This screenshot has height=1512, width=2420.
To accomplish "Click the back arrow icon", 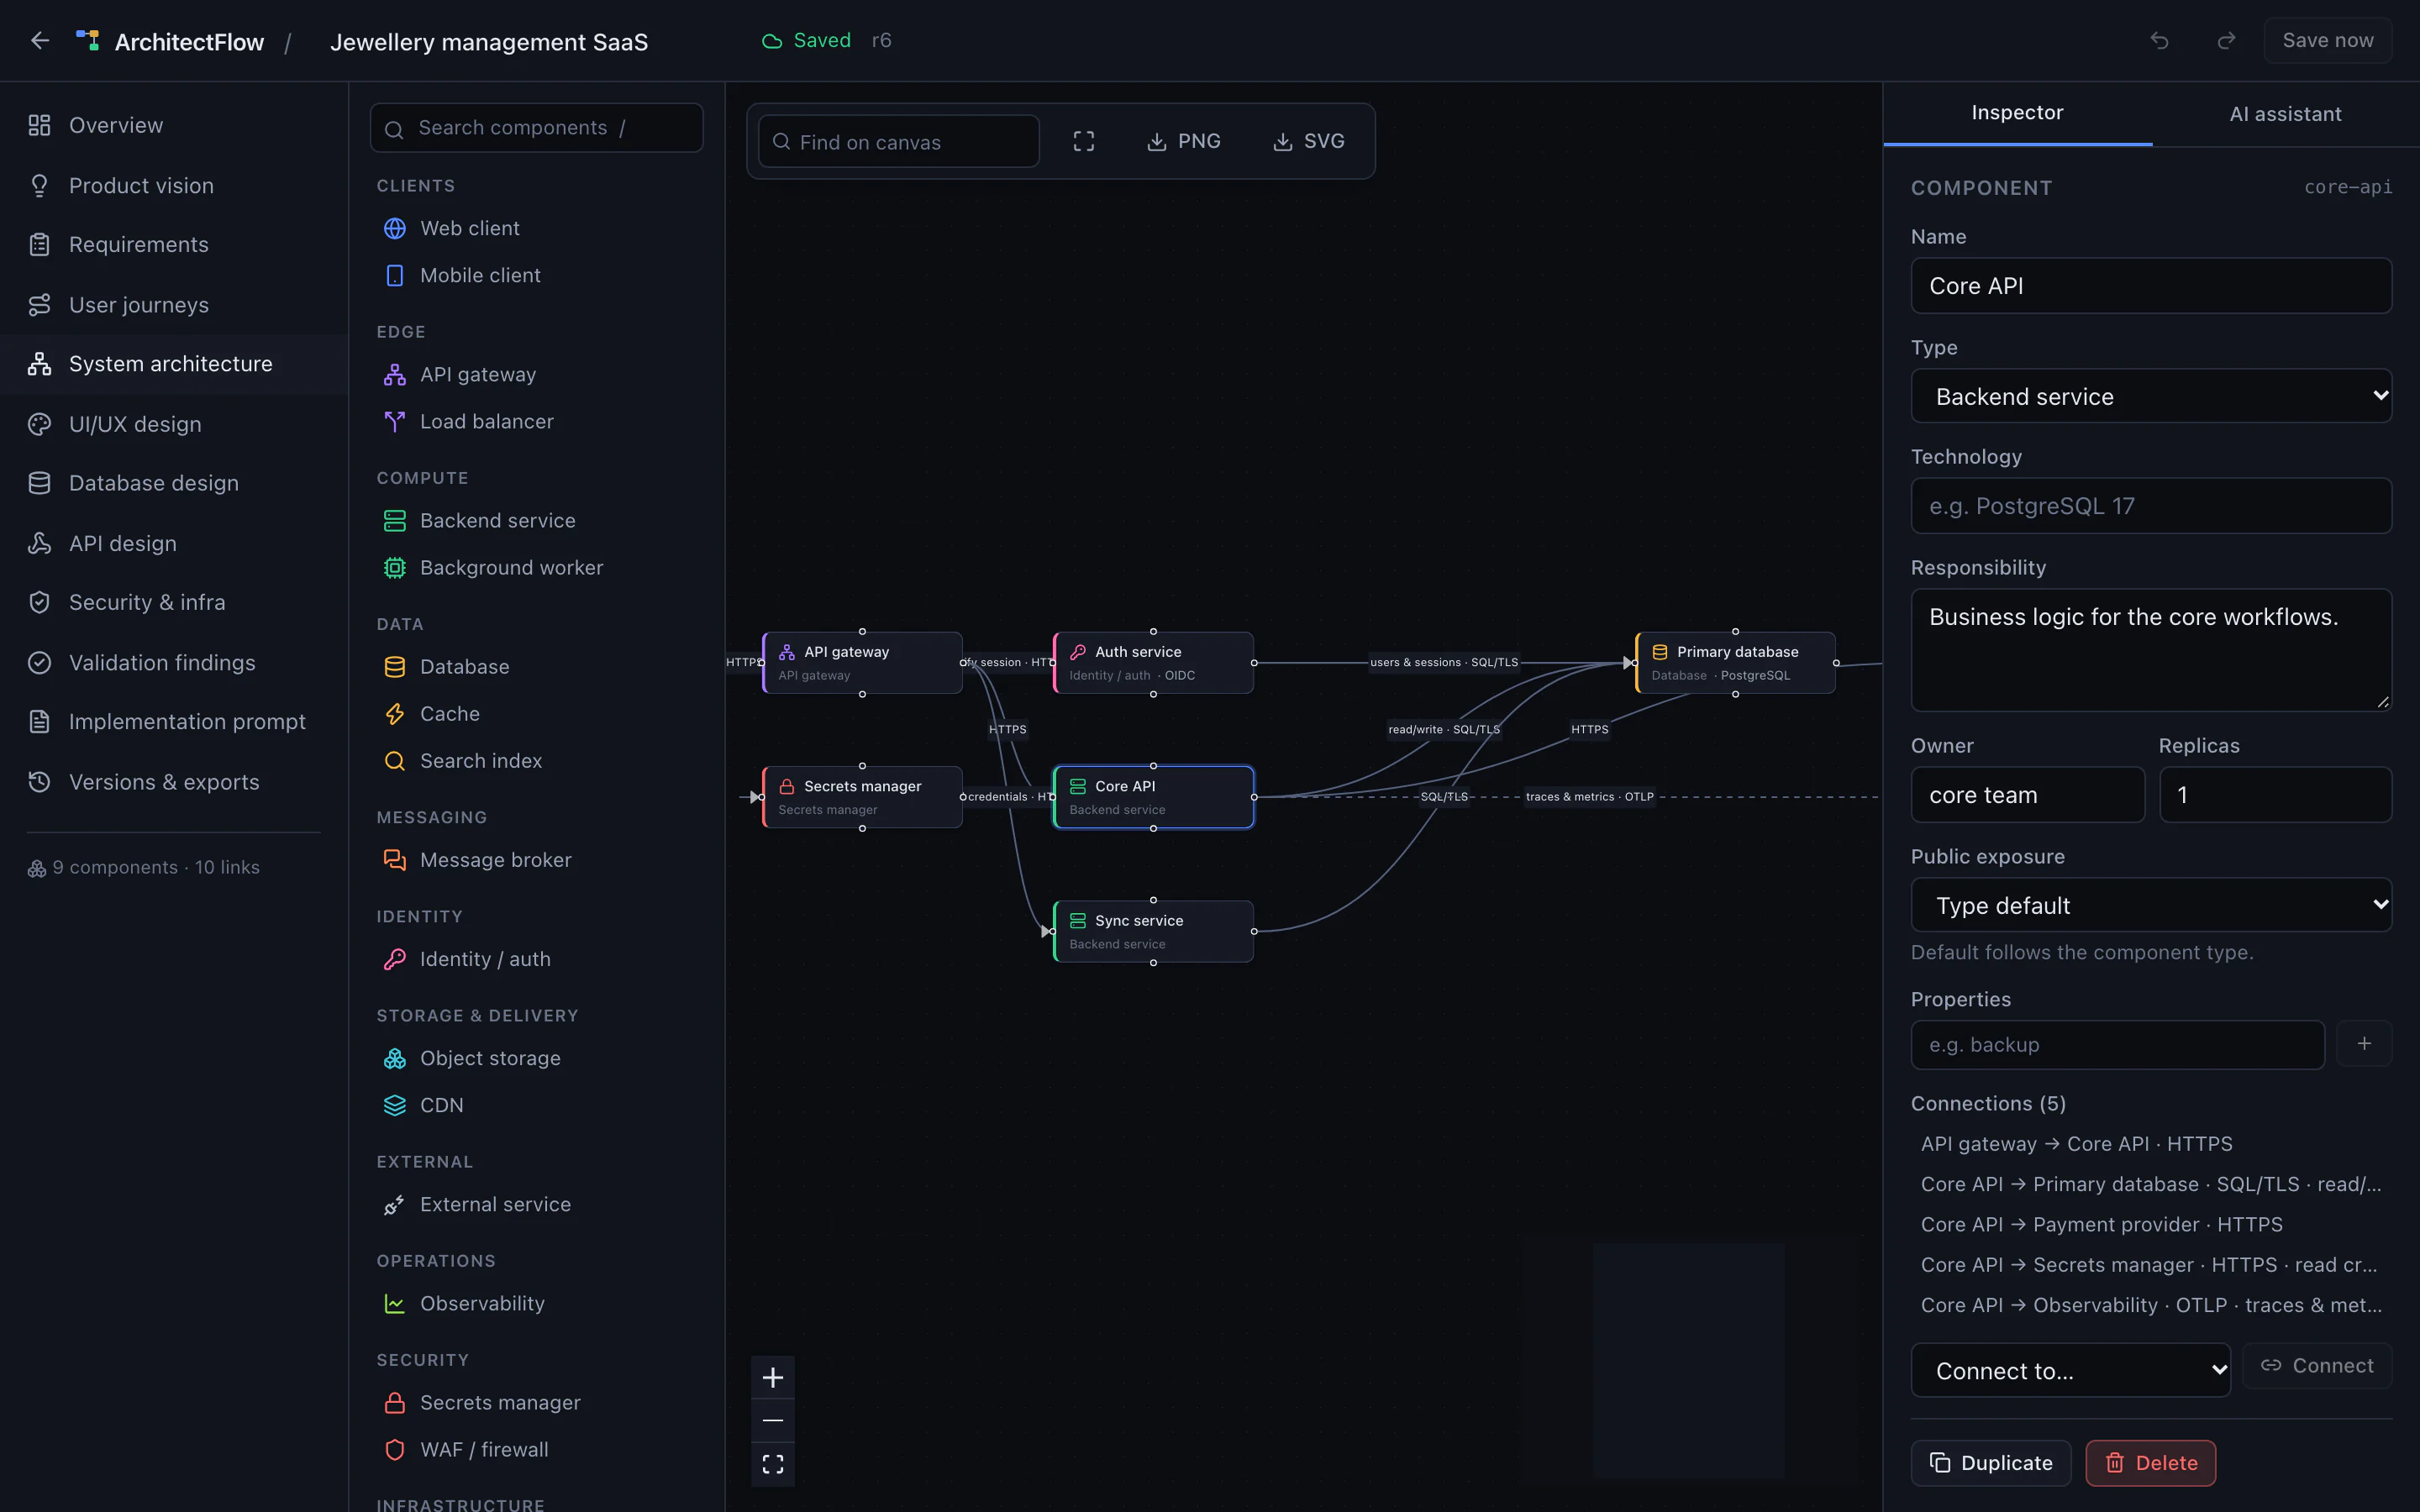I will [x=40, y=41].
